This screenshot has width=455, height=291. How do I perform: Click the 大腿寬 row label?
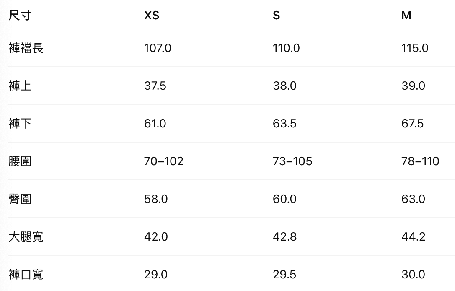pyautogui.click(x=26, y=237)
